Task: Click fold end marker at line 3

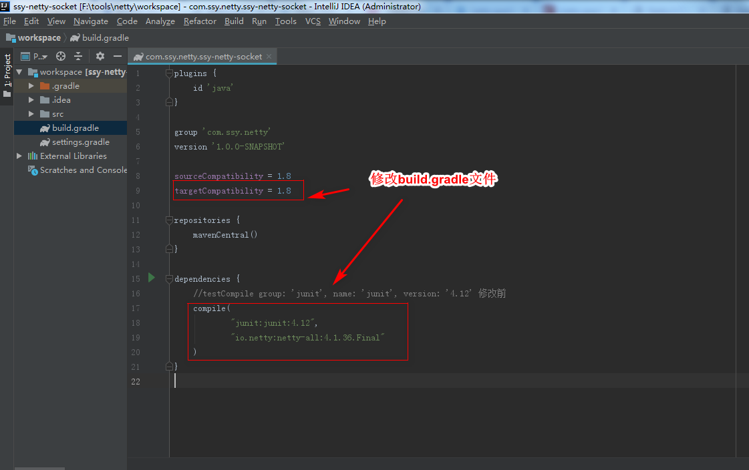Action: click(x=169, y=102)
